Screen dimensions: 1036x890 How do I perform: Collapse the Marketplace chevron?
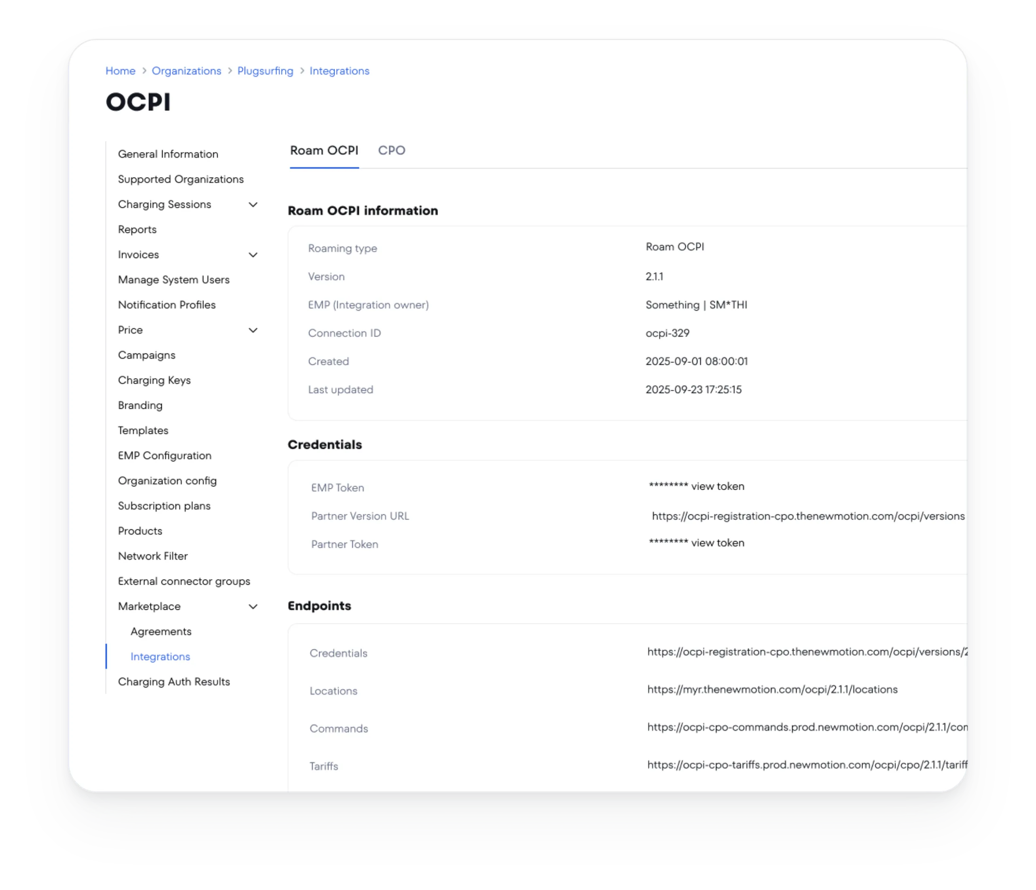click(253, 607)
